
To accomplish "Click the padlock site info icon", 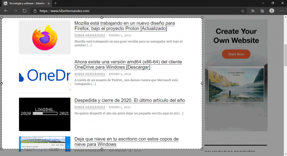I will [35, 11].
